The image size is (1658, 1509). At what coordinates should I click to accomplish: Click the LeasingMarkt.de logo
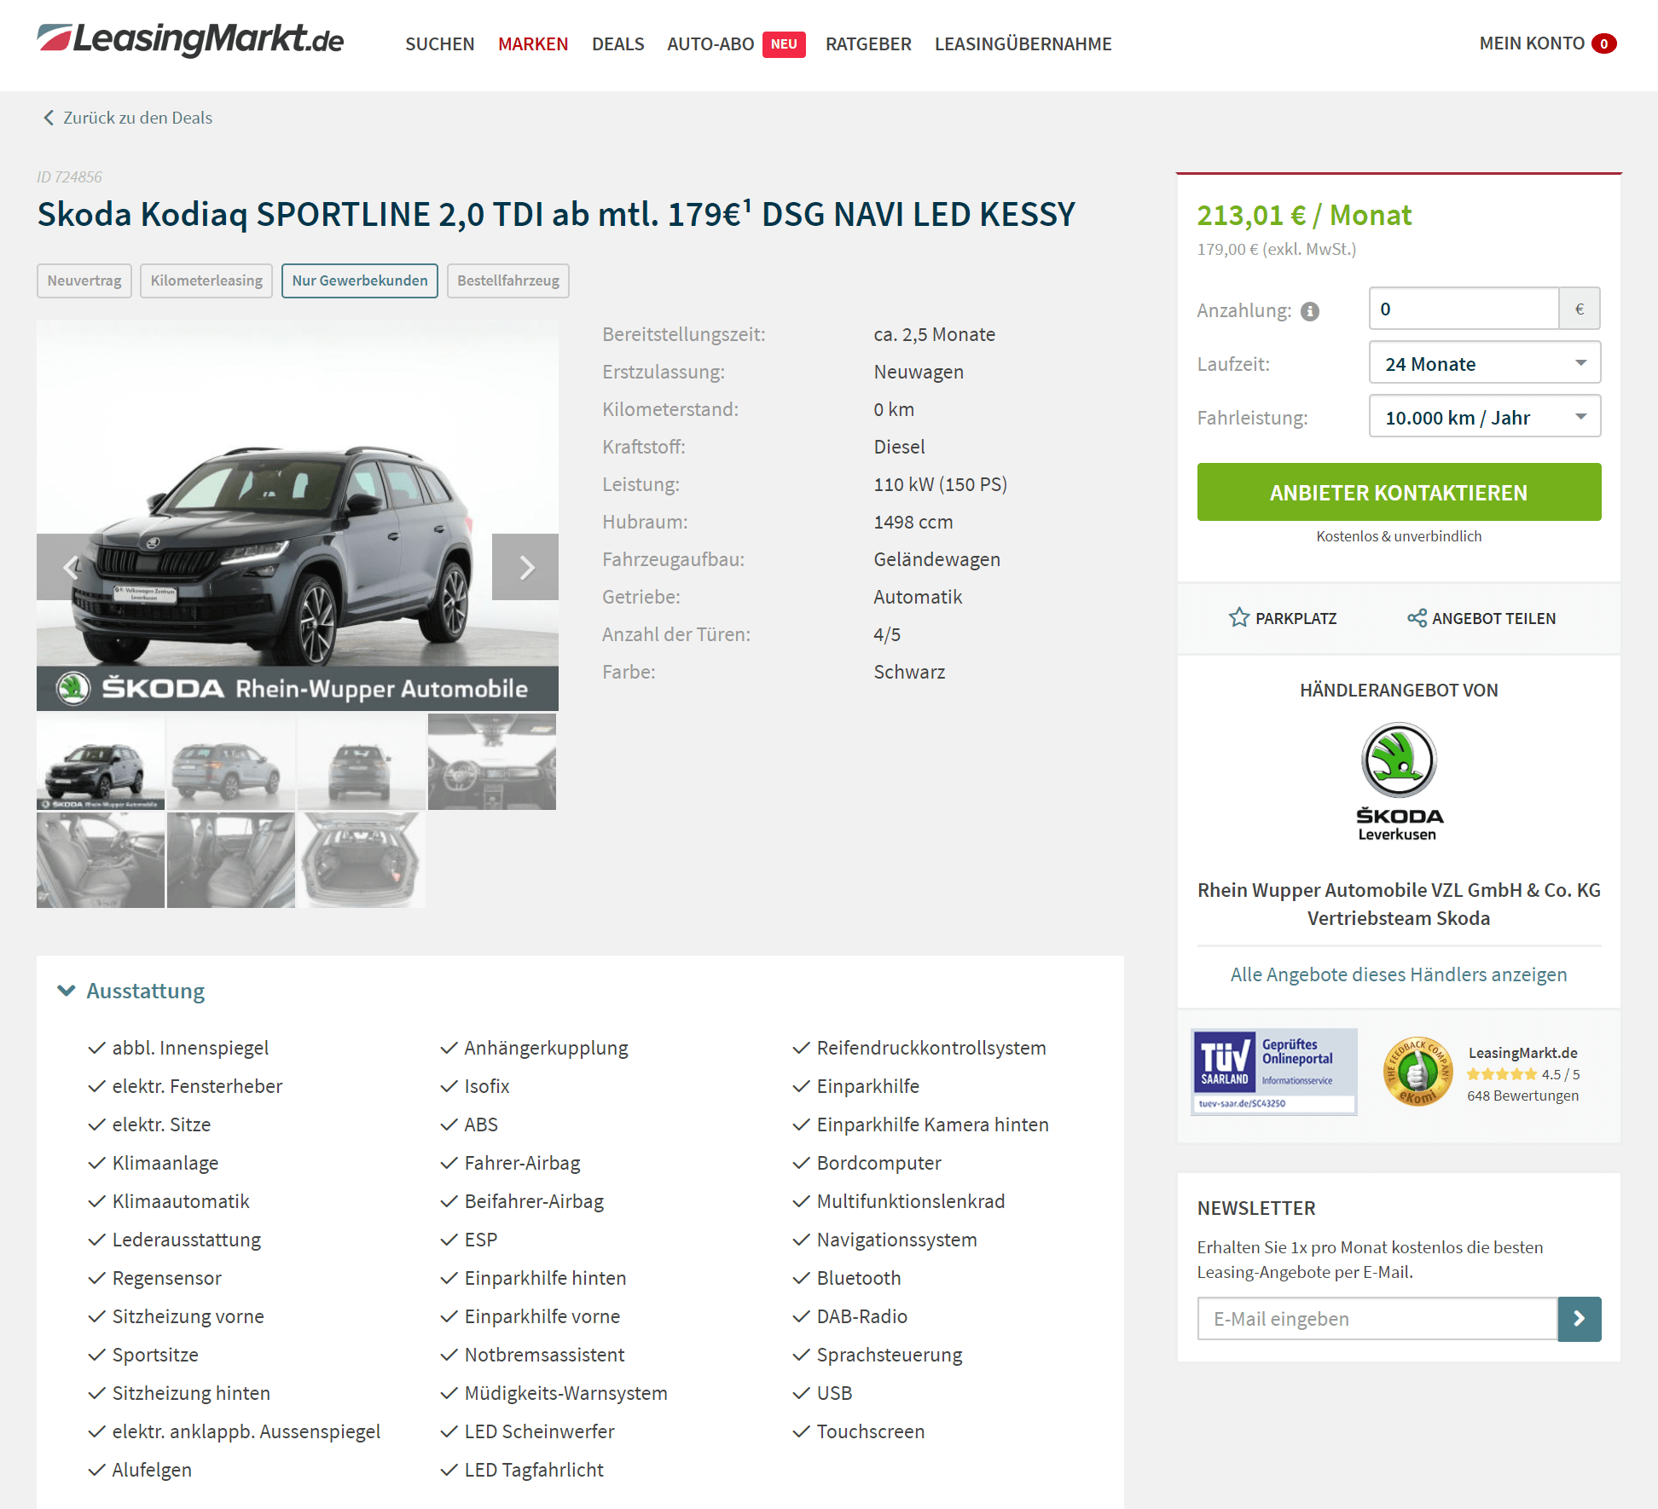coord(190,40)
